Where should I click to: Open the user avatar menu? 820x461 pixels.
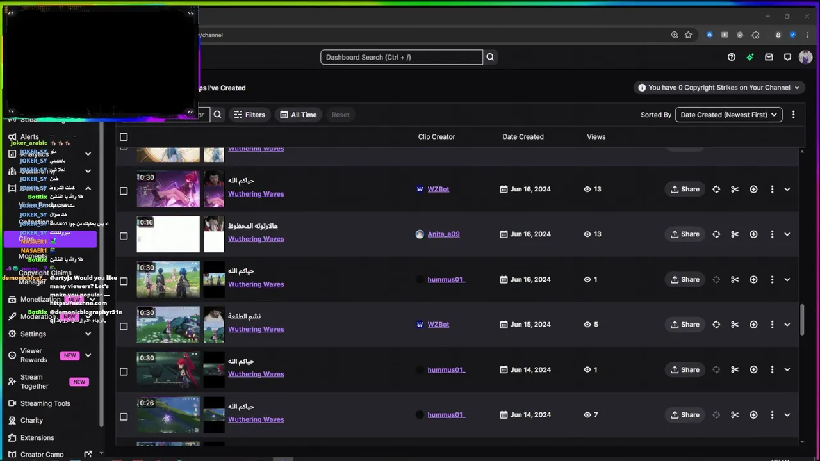pos(806,57)
